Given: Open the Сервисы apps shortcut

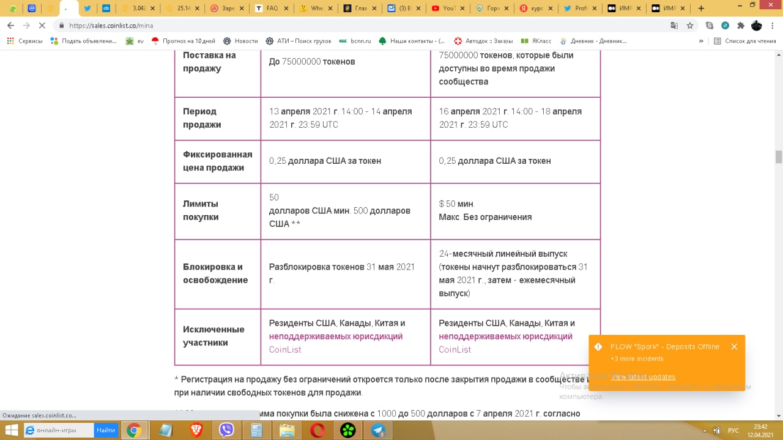Looking at the screenshot, I should click(x=24, y=41).
